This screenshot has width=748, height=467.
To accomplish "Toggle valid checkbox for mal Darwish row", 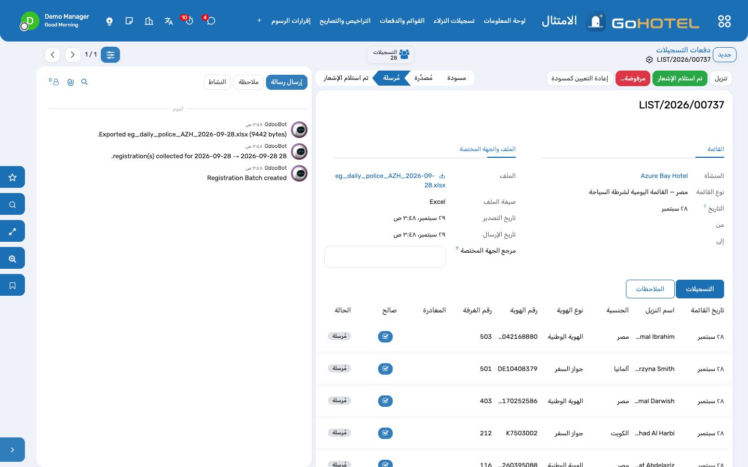I will (385, 401).
